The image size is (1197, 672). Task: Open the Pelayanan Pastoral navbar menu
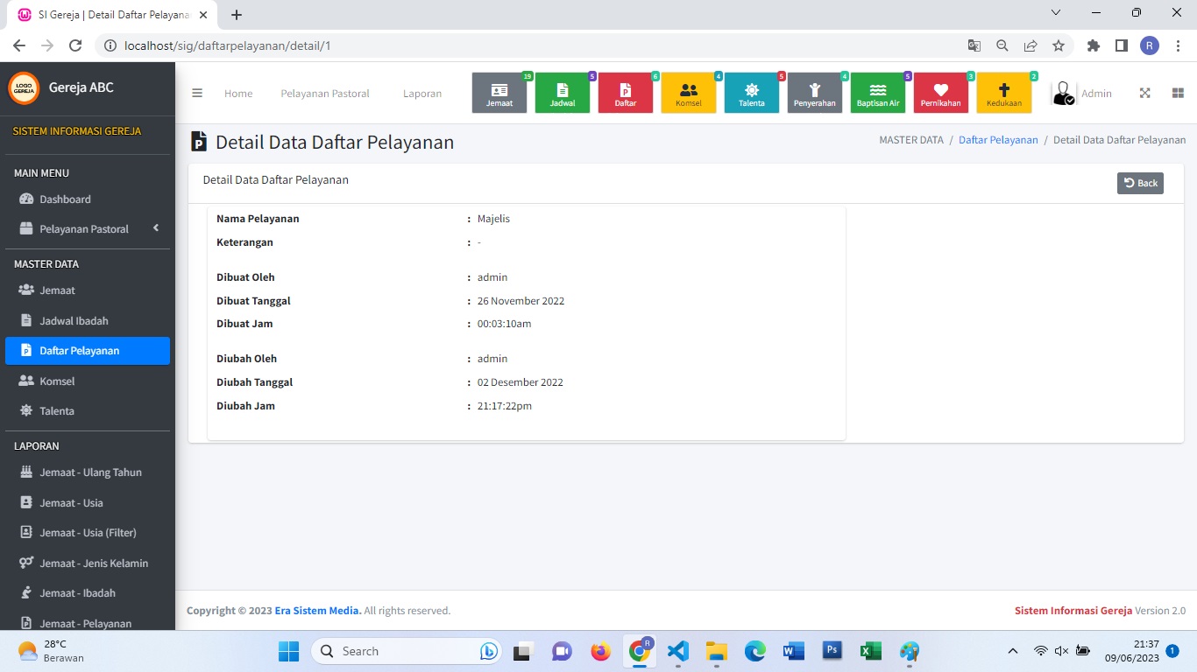[x=325, y=94]
